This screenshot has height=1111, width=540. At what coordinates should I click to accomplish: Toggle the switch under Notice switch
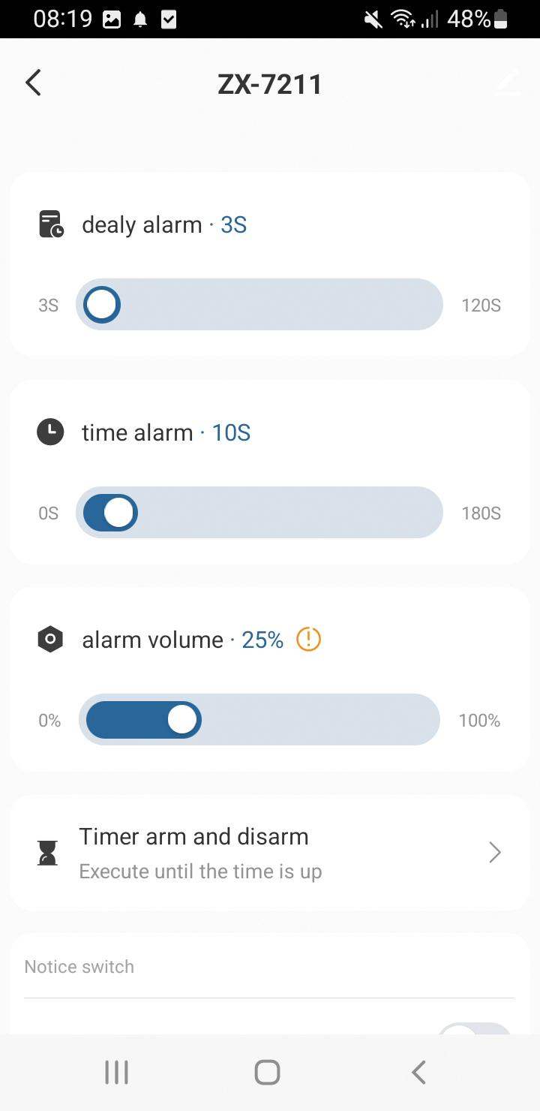(x=474, y=1030)
